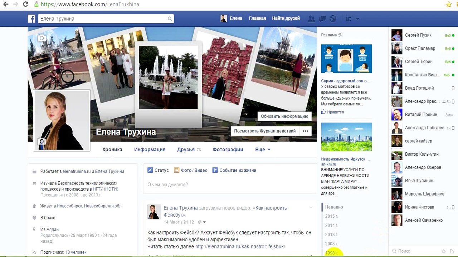458x257 pixels.
Task: Open the post audience selector dropdown
Action: point(202,222)
